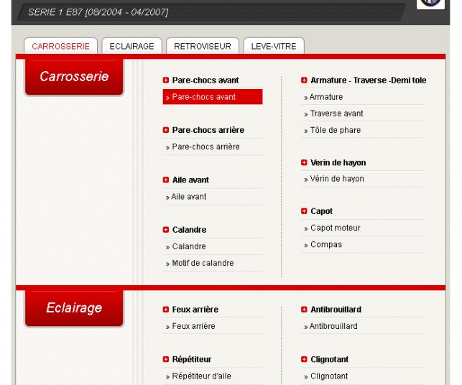Open the Tôle de phare link
Image resolution: width=462 pixels, height=385 pixels.
point(336,130)
